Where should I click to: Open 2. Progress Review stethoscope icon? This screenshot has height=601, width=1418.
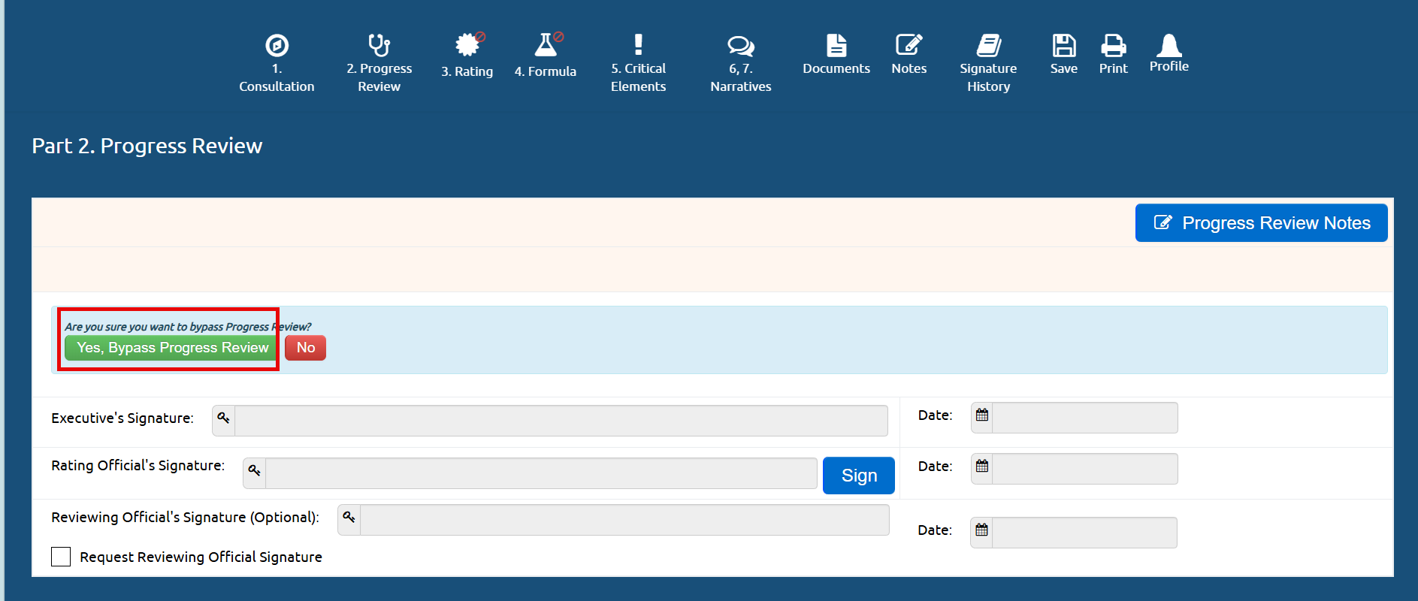379,45
